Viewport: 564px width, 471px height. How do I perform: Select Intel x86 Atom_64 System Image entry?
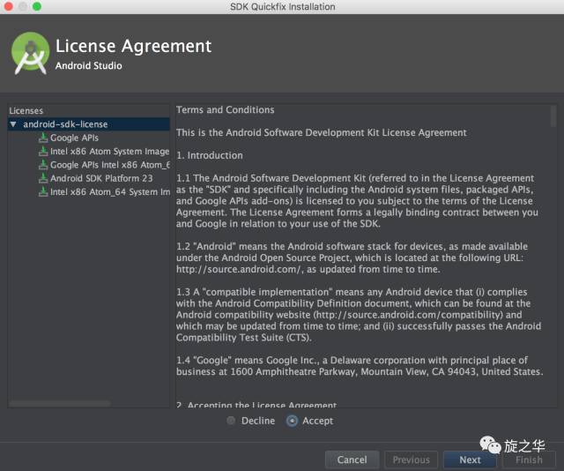110,192
